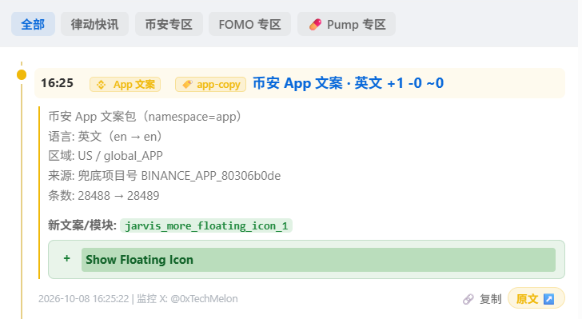
Task: Click the 区域: US / global_APP line
Action: 106,156
